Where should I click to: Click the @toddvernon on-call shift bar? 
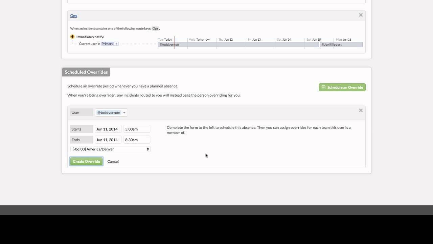238,44
